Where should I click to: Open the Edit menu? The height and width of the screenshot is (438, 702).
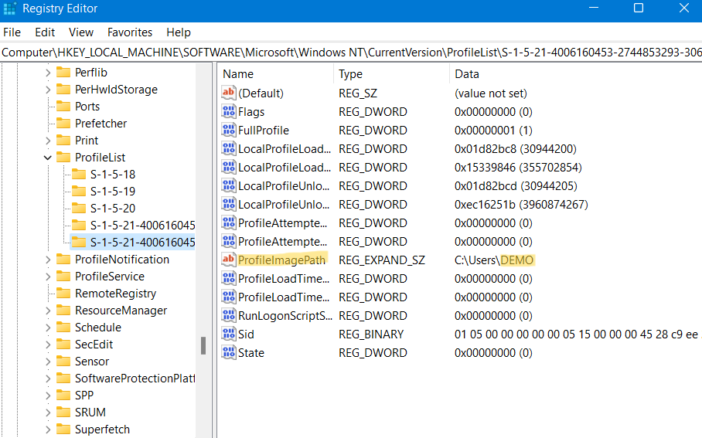[x=45, y=32]
